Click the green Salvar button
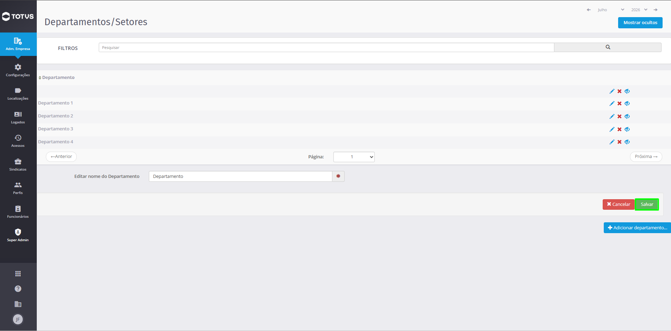Image resolution: width=671 pixels, height=331 pixels. point(647,204)
